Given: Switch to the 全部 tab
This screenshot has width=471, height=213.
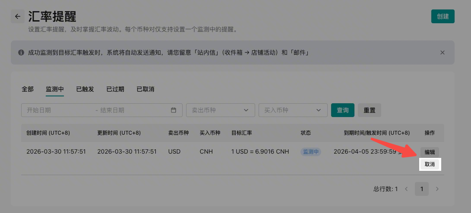Looking at the screenshot, I should [x=28, y=89].
